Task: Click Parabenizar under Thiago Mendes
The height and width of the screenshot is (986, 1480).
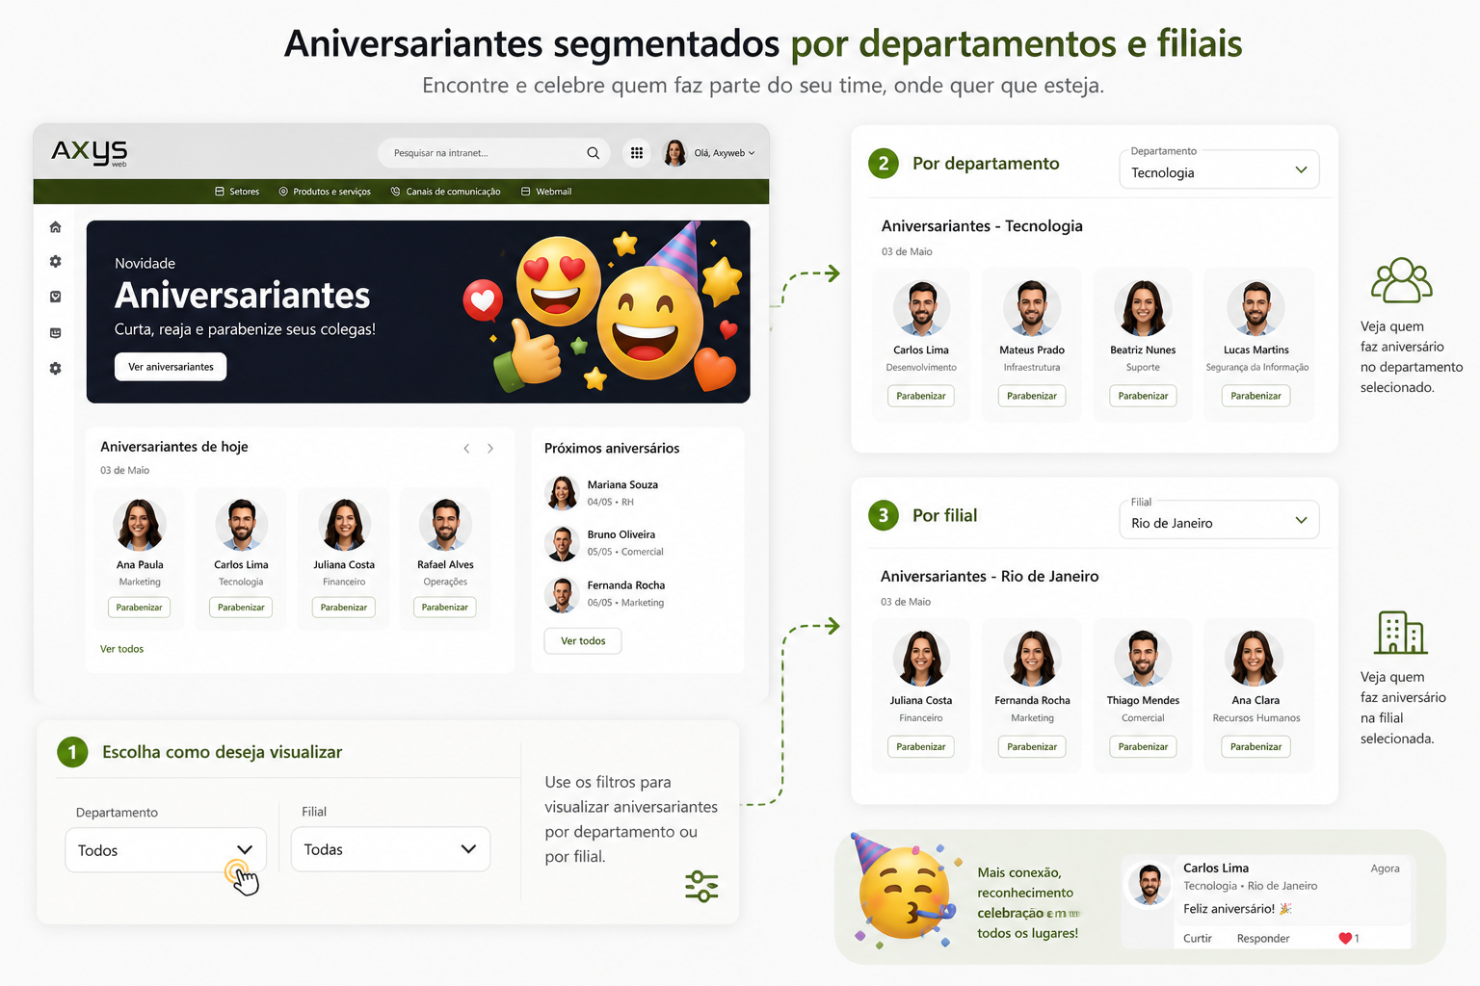Action: (1143, 746)
